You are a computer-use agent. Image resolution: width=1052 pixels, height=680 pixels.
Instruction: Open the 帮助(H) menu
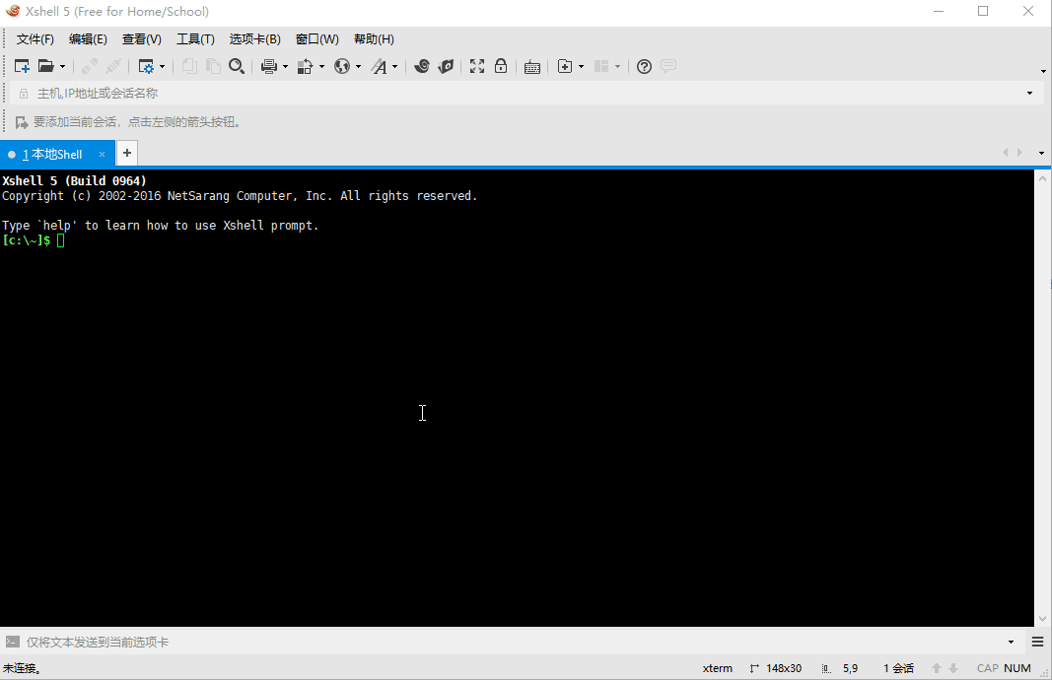click(x=374, y=38)
